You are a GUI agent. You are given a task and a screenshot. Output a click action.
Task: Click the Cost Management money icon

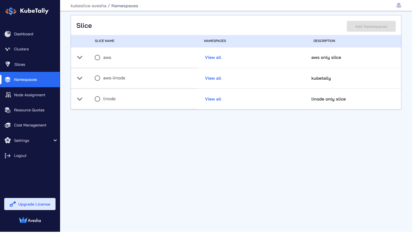click(x=8, y=125)
